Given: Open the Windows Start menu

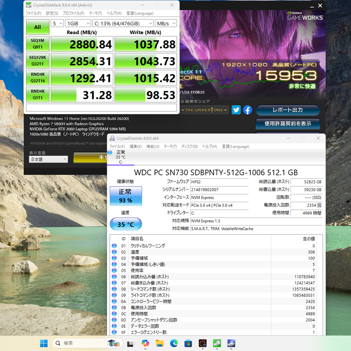Looking at the screenshot, I should point(44,343).
